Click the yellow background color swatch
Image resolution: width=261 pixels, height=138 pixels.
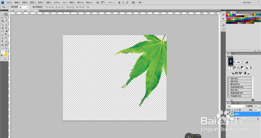5,54
